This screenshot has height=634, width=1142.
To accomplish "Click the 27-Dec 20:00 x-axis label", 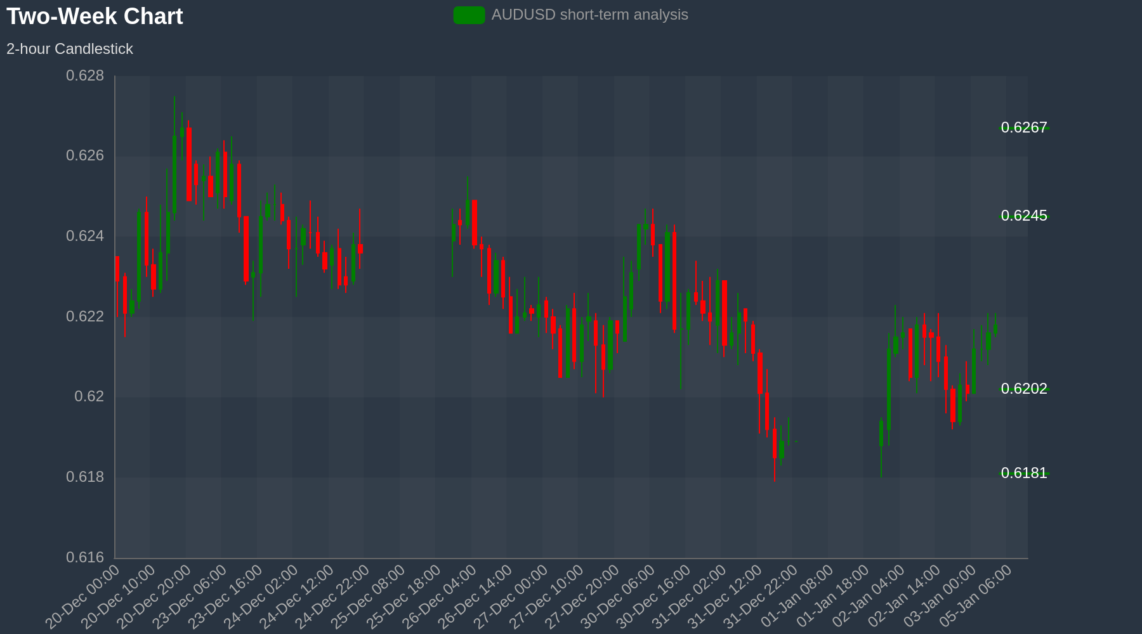I will coord(582,597).
